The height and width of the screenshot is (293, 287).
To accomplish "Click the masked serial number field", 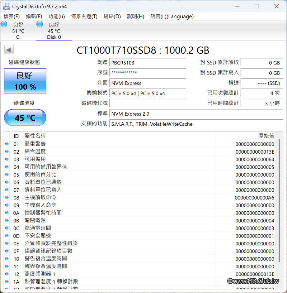I will tap(147, 73).
